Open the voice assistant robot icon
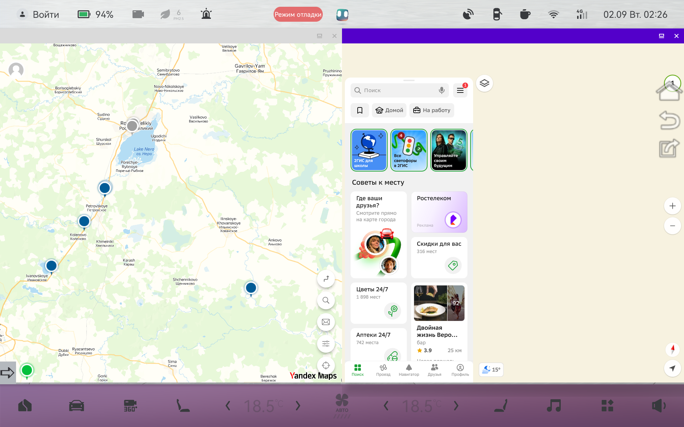Screen dimensions: 684x427 click(342, 15)
